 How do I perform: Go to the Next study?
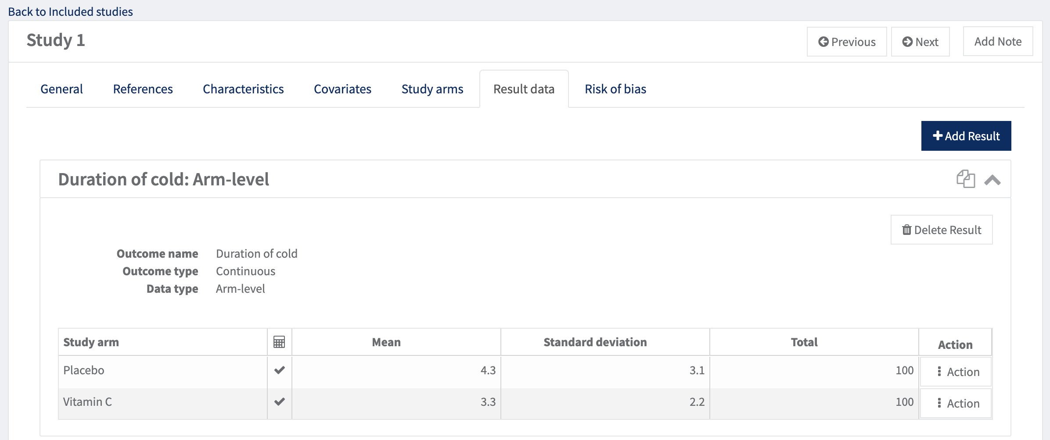pyautogui.click(x=920, y=42)
